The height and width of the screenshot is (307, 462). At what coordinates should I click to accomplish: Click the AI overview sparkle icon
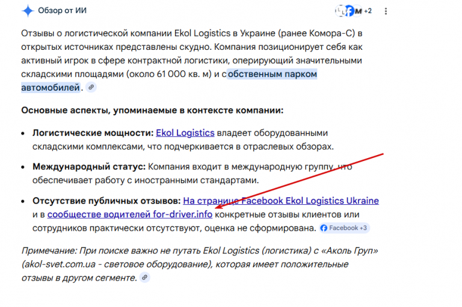point(28,11)
